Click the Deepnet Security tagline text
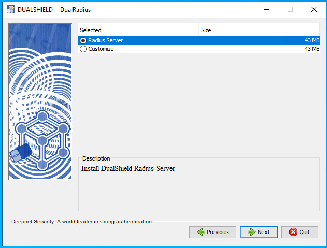 (81, 221)
